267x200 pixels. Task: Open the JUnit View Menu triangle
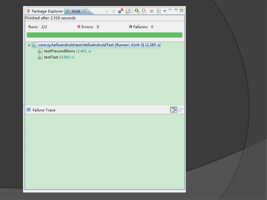[x=170, y=10]
